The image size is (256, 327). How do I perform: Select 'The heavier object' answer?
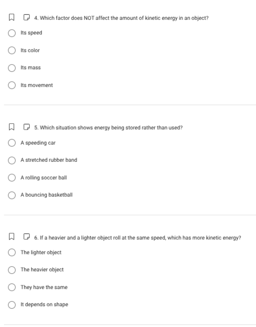coord(12,270)
